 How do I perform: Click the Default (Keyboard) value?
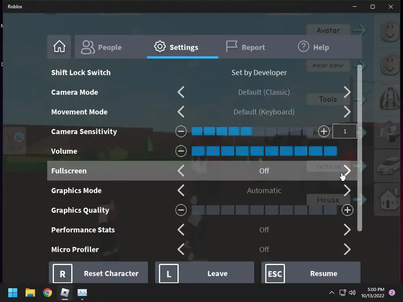[264, 112]
